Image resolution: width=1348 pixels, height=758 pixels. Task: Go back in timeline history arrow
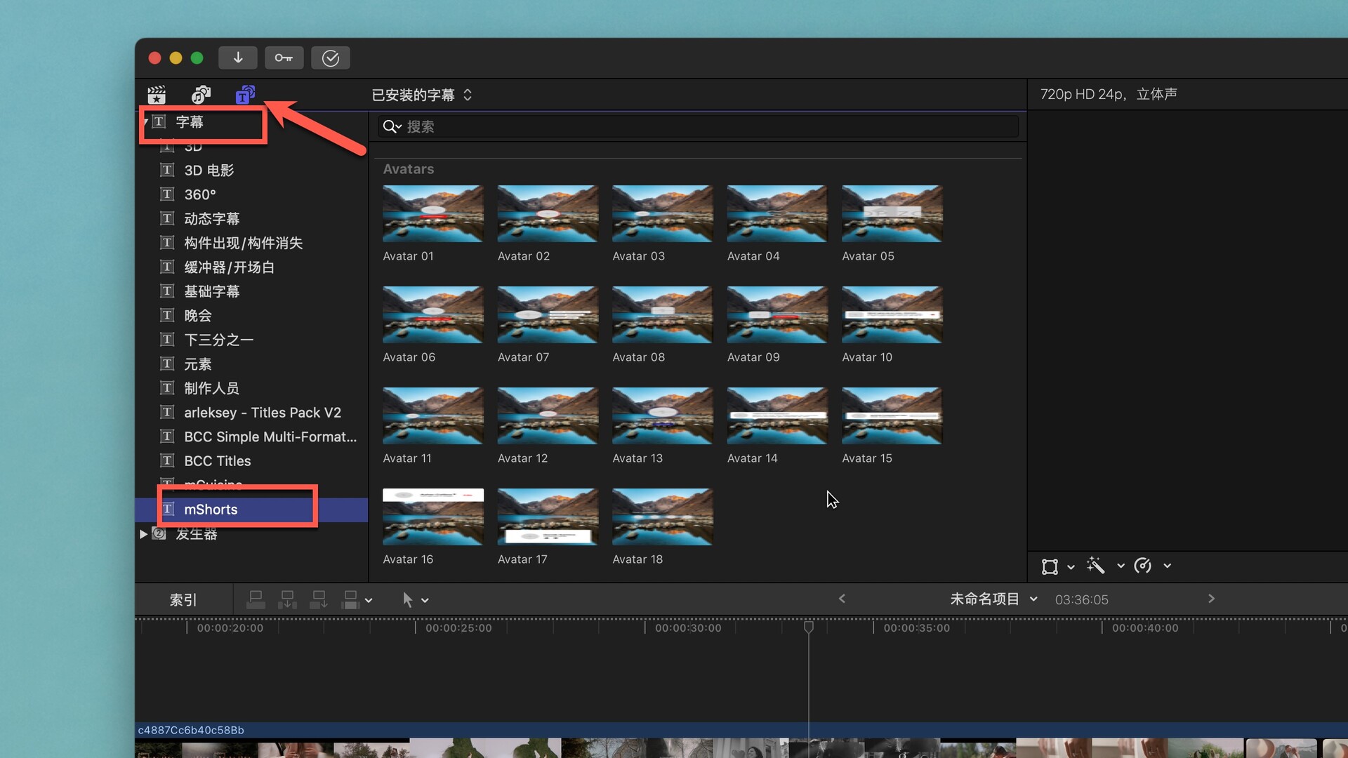[842, 599]
